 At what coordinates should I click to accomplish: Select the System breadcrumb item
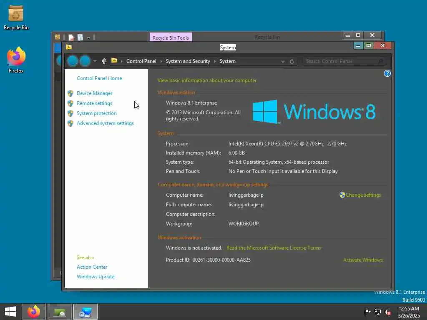coord(227,61)
